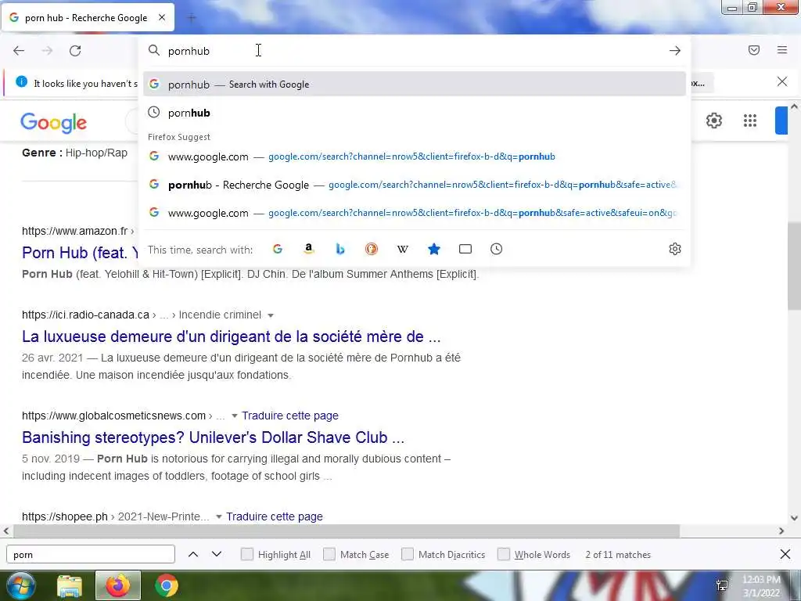The image size is (801, 601).
Task: Choose the 'Search with Google' suggestion
Action: (x=415, y=85)
